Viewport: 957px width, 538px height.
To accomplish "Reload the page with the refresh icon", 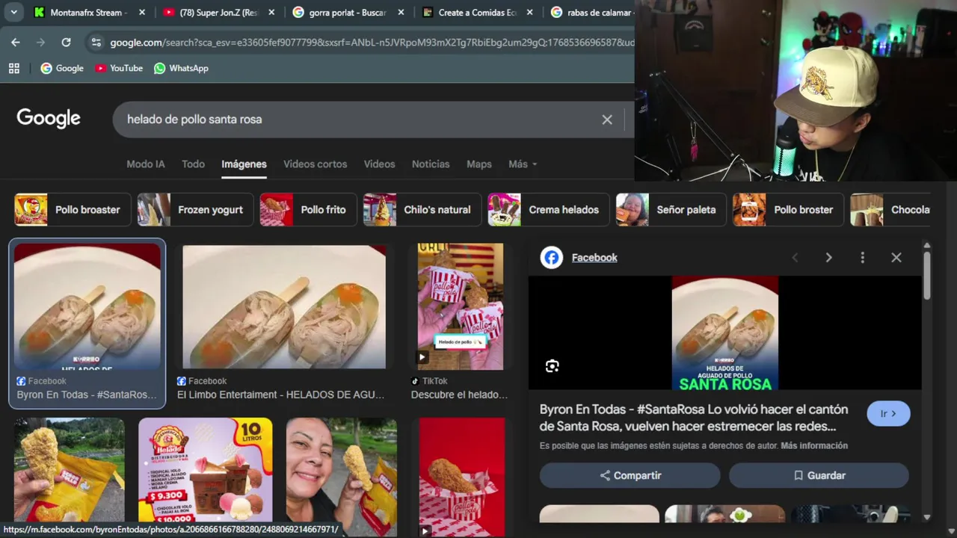I will pyautogui.click(x=66, y=43).
